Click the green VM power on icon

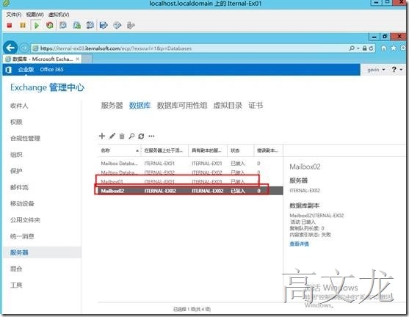pyautogui.click(x=37, y=25)
